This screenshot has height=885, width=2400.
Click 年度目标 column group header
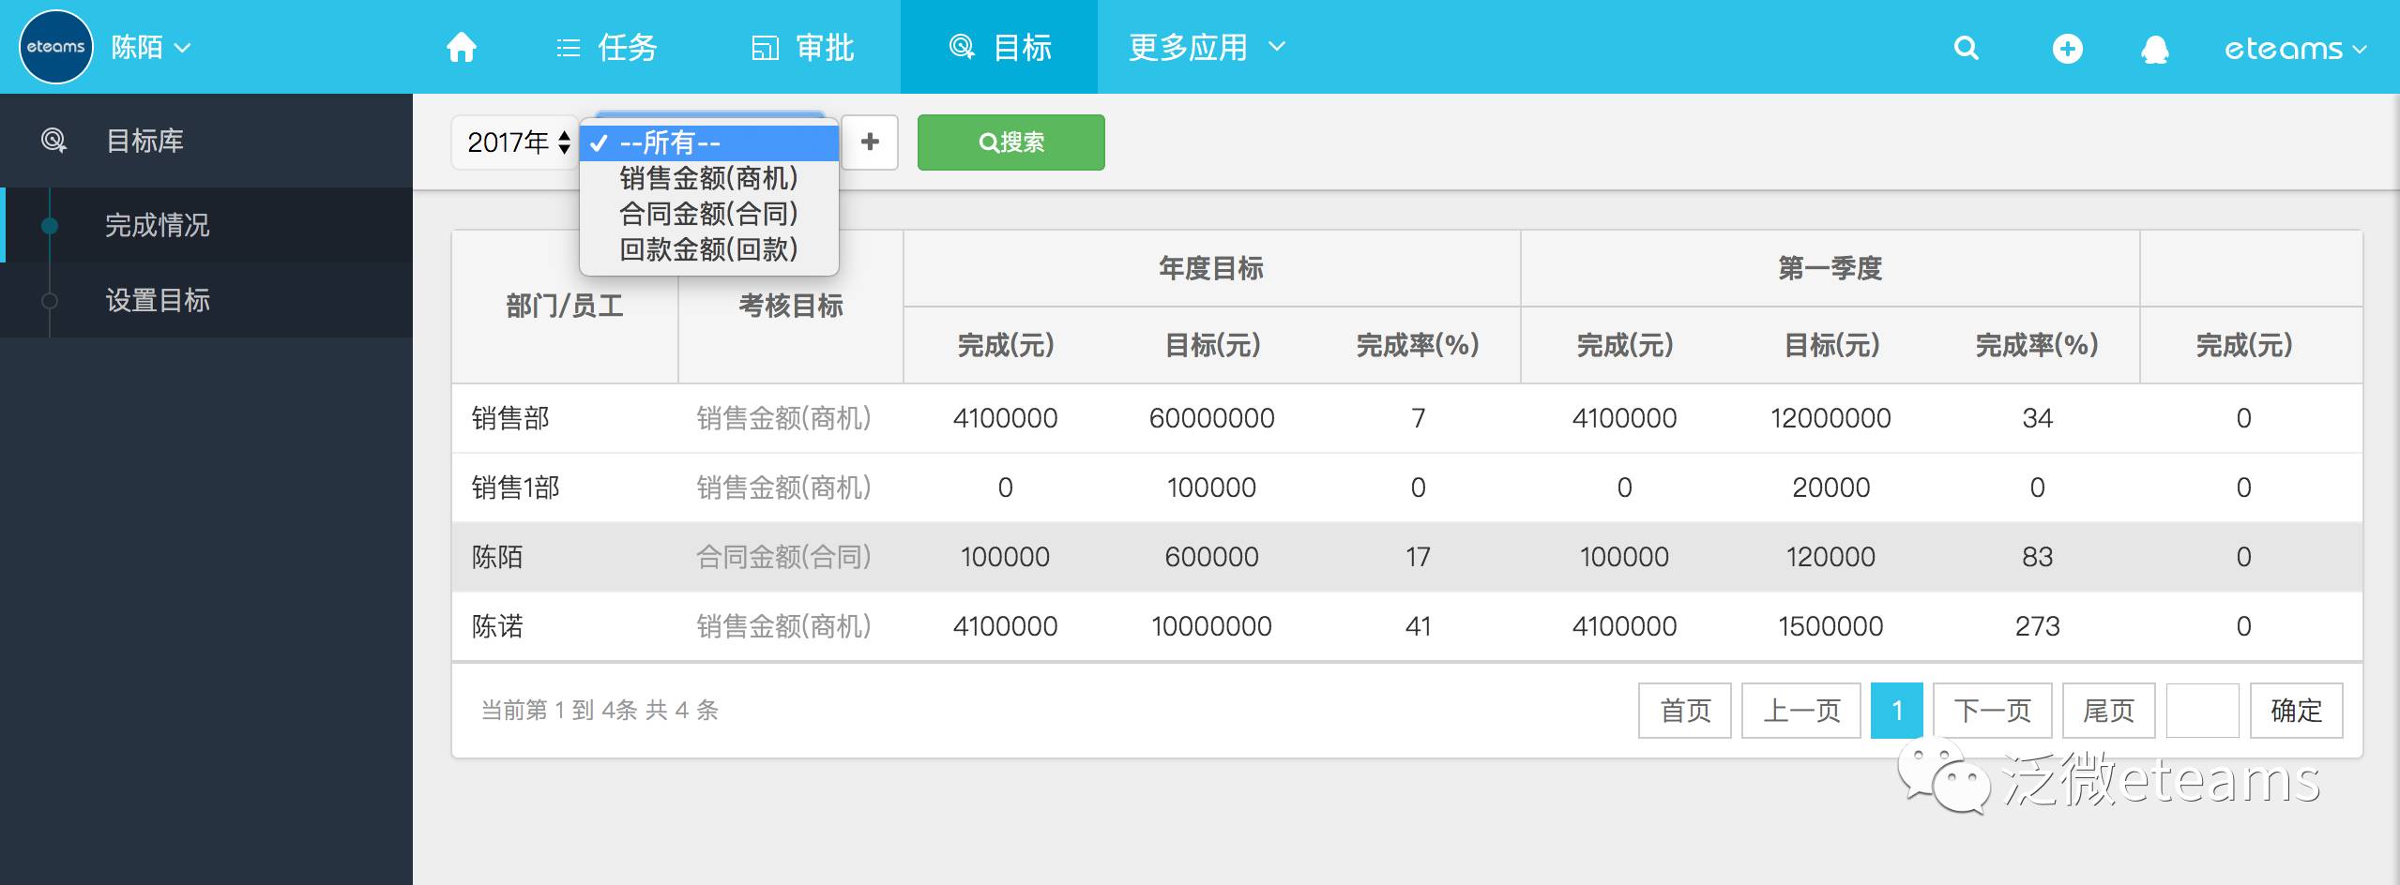[x=1211, y=269]
